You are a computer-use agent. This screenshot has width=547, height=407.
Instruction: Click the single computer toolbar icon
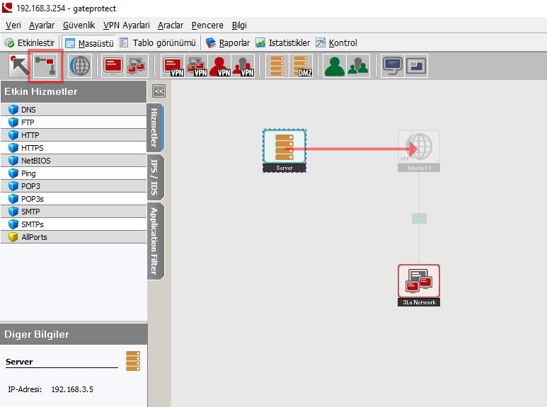113,66
